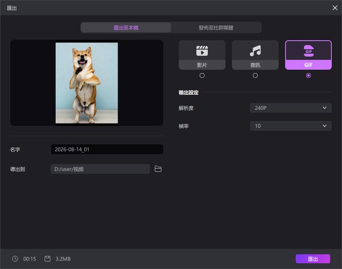Open the 解析度 240P dropdown
This screenshot has height=269, width=342.
click(291, 108)
